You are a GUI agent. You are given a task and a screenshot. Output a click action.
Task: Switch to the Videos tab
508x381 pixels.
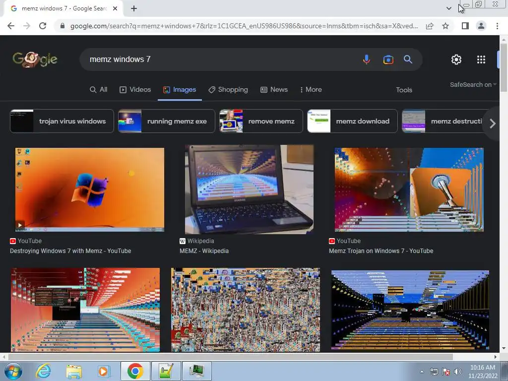[x=135, y=90]
